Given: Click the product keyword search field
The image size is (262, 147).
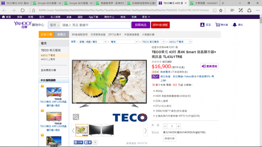Looking at the screenshot, I should click(x=95, y=25).
